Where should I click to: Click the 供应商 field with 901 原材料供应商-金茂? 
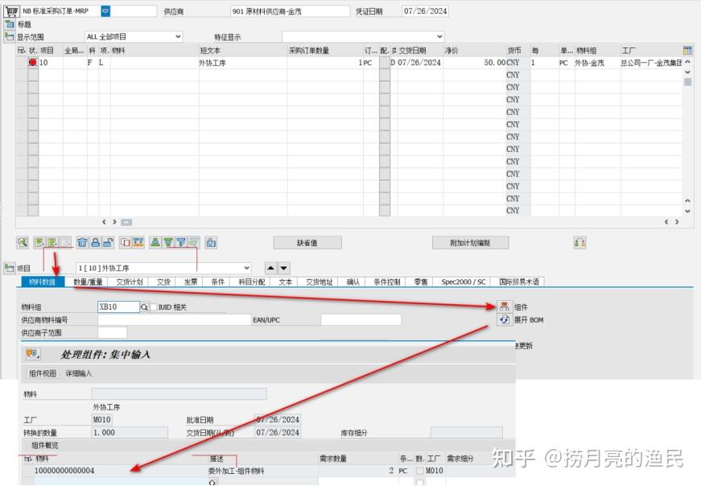click(x=291, y=11)
